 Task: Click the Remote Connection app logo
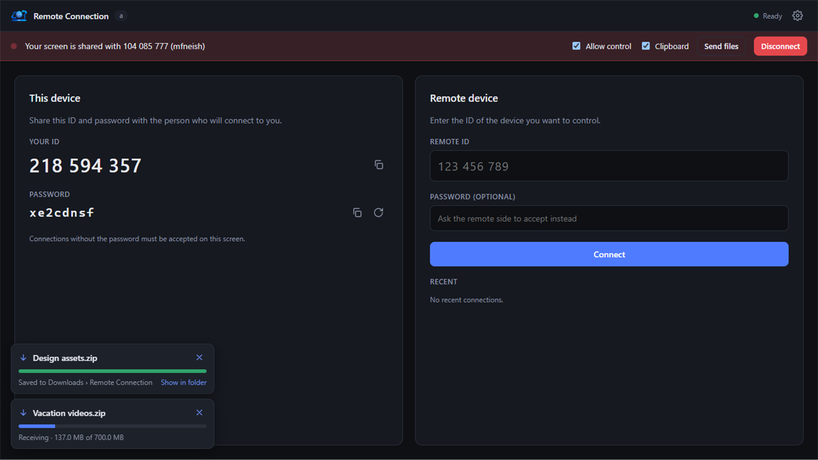pos(19,16)
